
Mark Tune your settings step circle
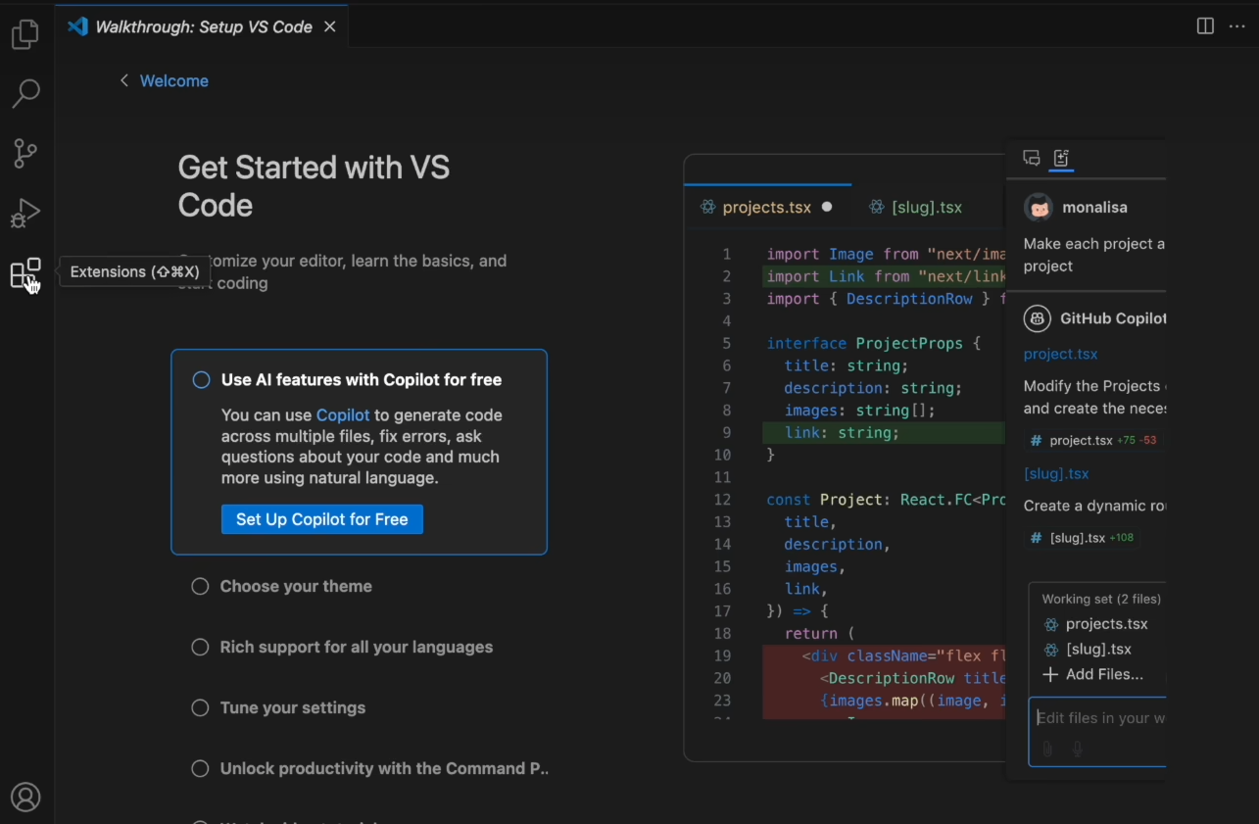click(200, 708)
